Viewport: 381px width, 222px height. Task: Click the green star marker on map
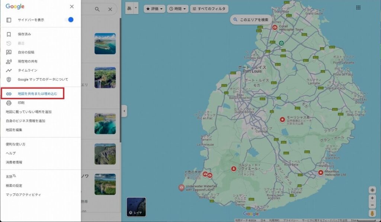(x=281, y=43)
